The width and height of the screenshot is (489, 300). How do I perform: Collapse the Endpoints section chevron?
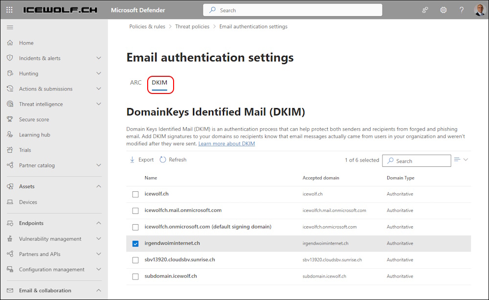pyautogui.click(x=99, y=223)
